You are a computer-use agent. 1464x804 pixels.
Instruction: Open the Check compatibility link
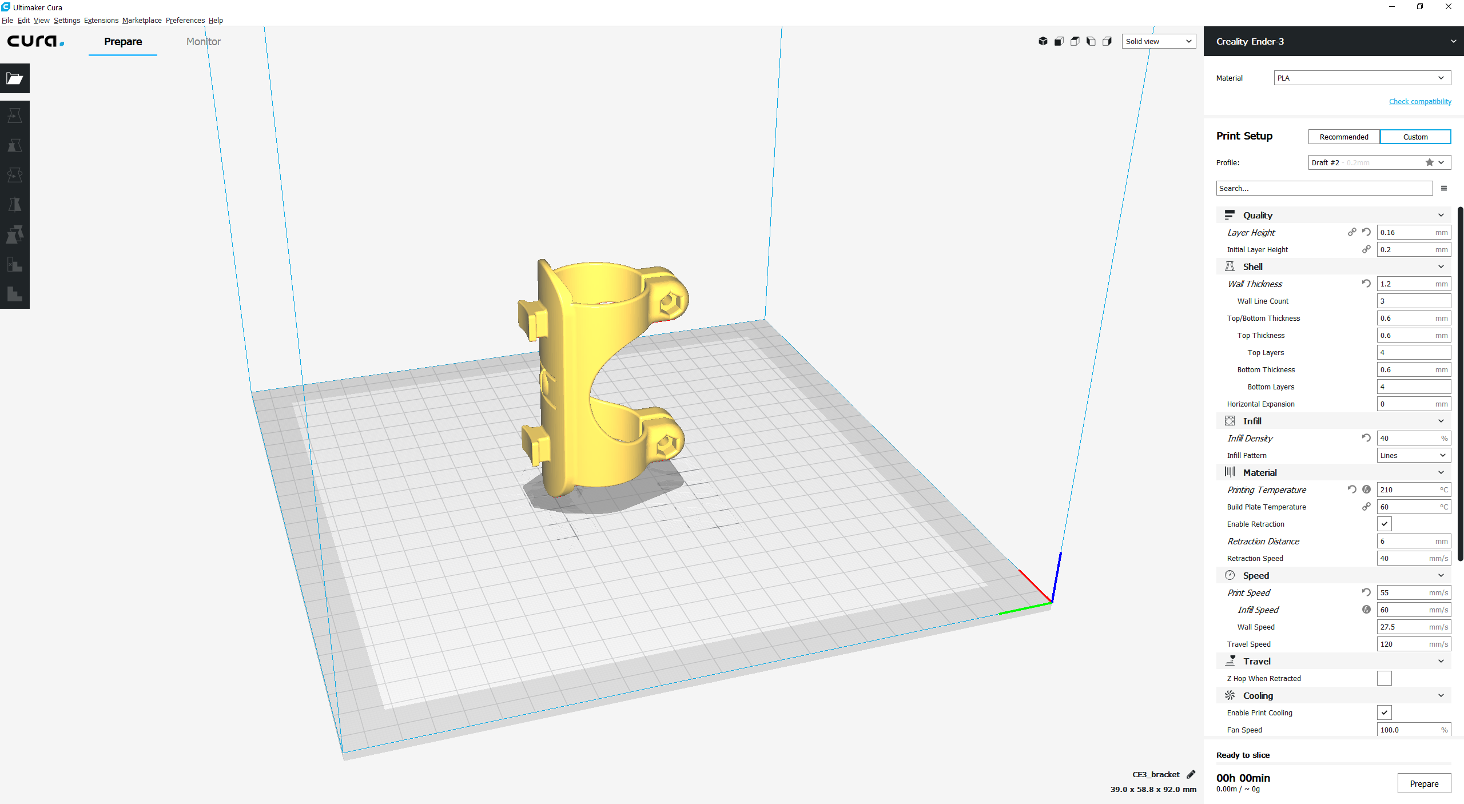point(1420,101)
